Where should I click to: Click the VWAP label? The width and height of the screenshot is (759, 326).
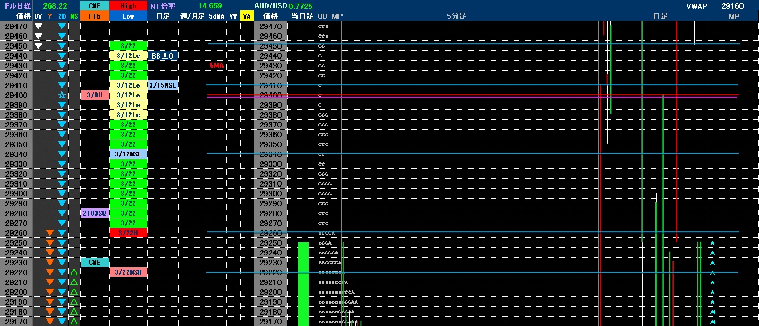[697, 6]
